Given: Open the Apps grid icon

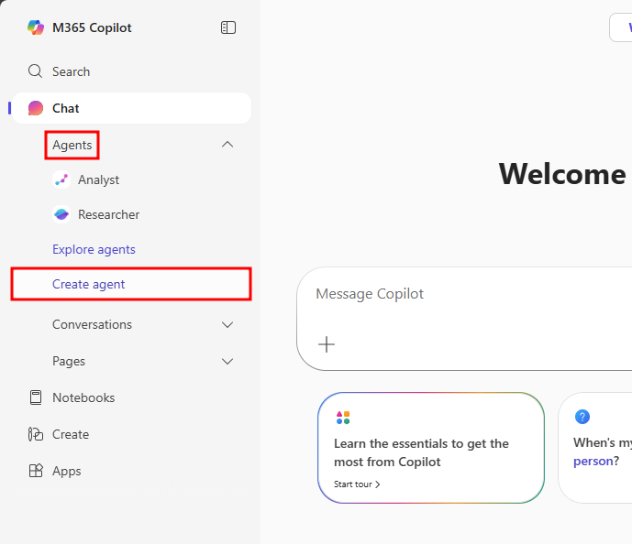Looking at the screenshot, I should 36,471.
